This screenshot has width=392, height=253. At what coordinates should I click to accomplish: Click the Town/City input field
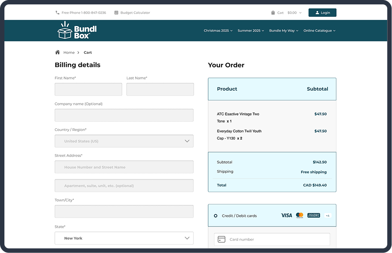pos(124,212)
